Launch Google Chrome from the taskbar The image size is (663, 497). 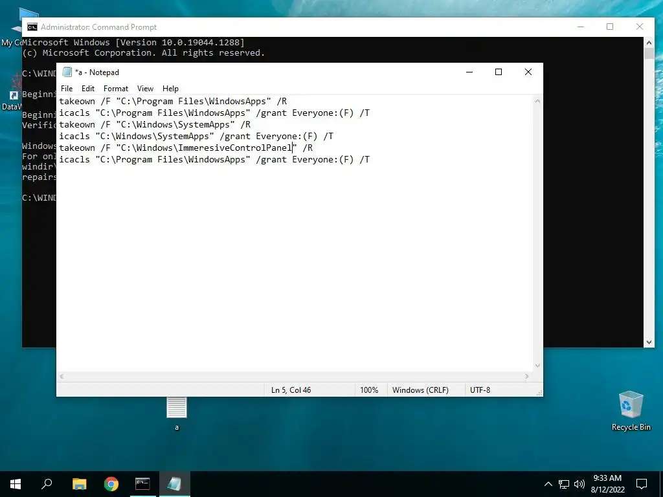pos(111,484)
